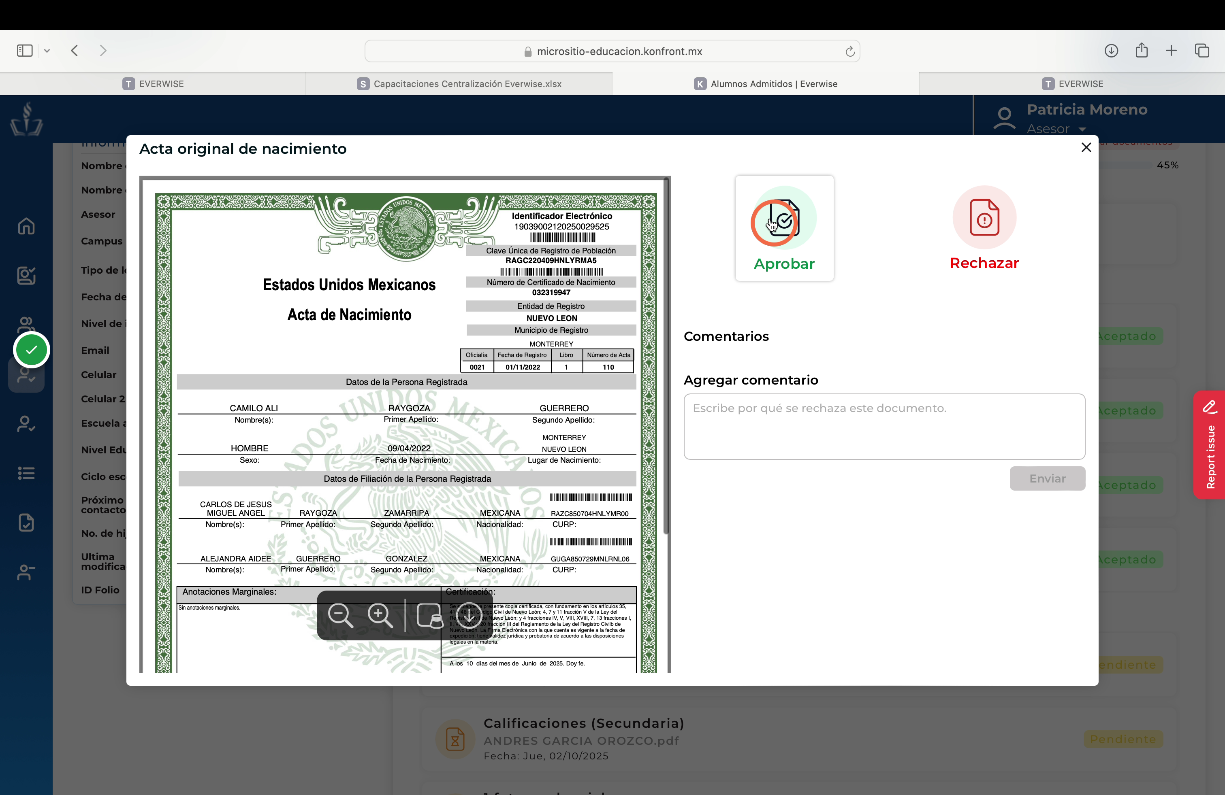
Task: Open the PDF in Preview app
Action: (x=429, y=615)
